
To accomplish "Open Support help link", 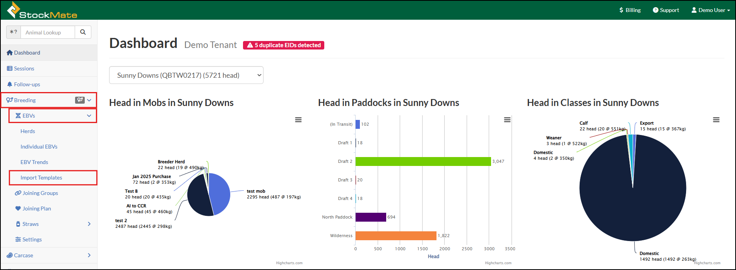I will (666, 10).
